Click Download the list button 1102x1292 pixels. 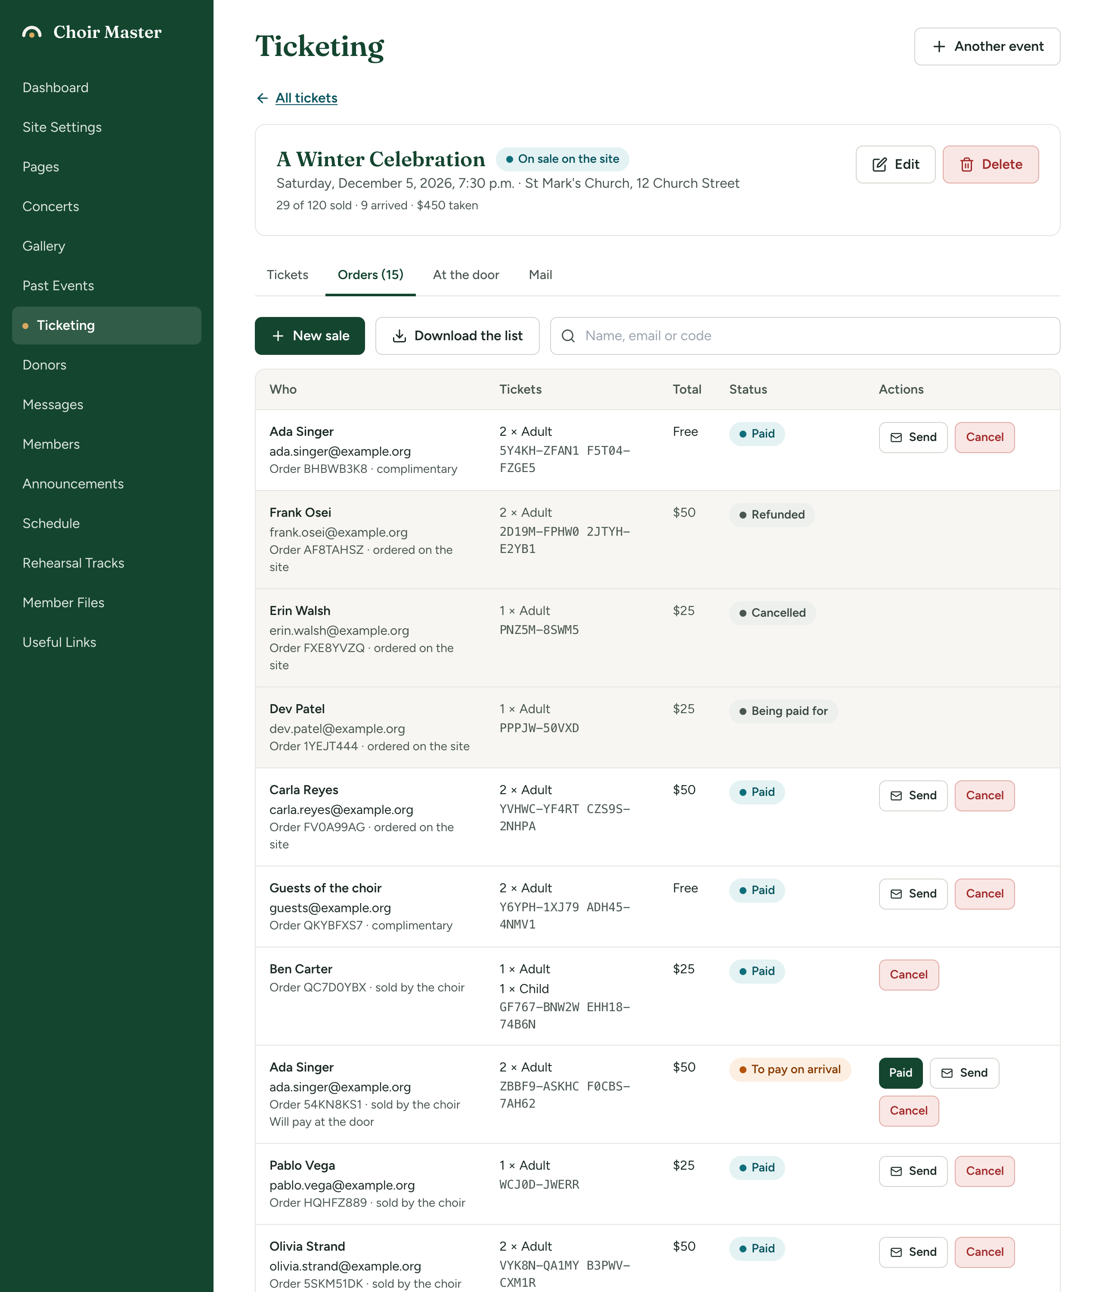click(457, 336)
